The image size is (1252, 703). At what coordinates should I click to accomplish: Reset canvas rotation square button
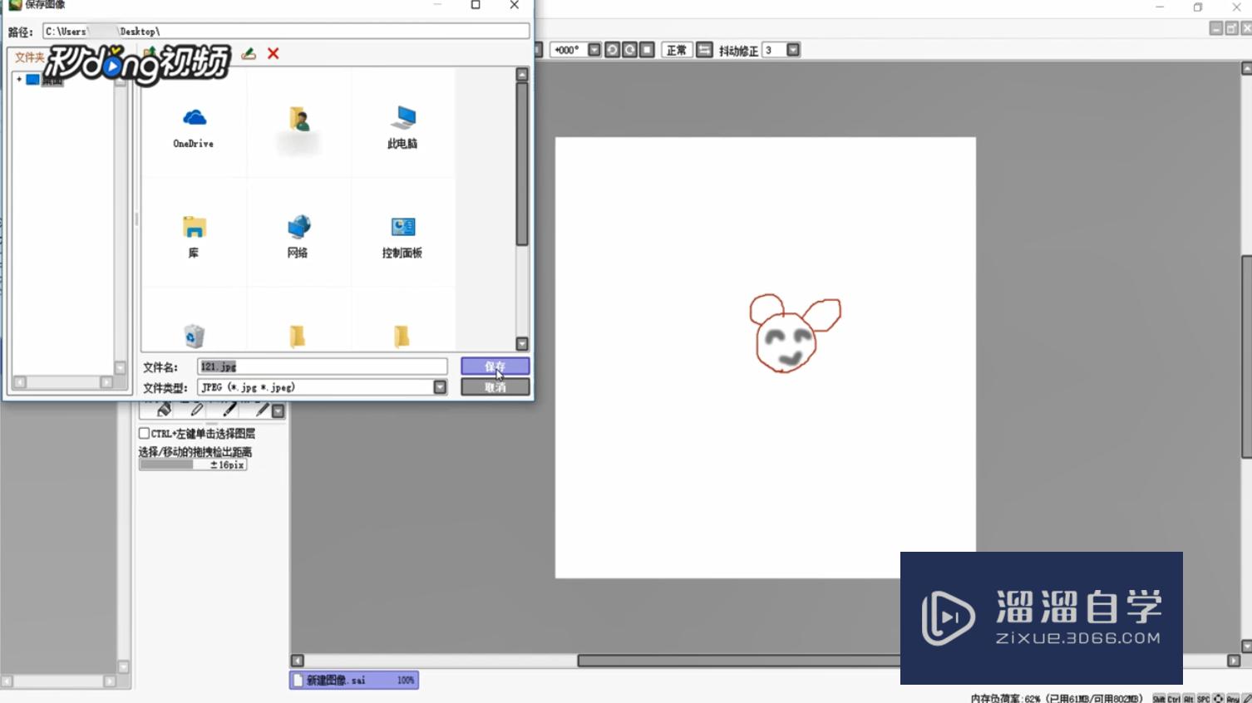tap(648, 50)
